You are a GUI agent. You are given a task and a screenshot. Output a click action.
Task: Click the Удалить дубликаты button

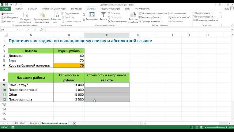[150, 17]
